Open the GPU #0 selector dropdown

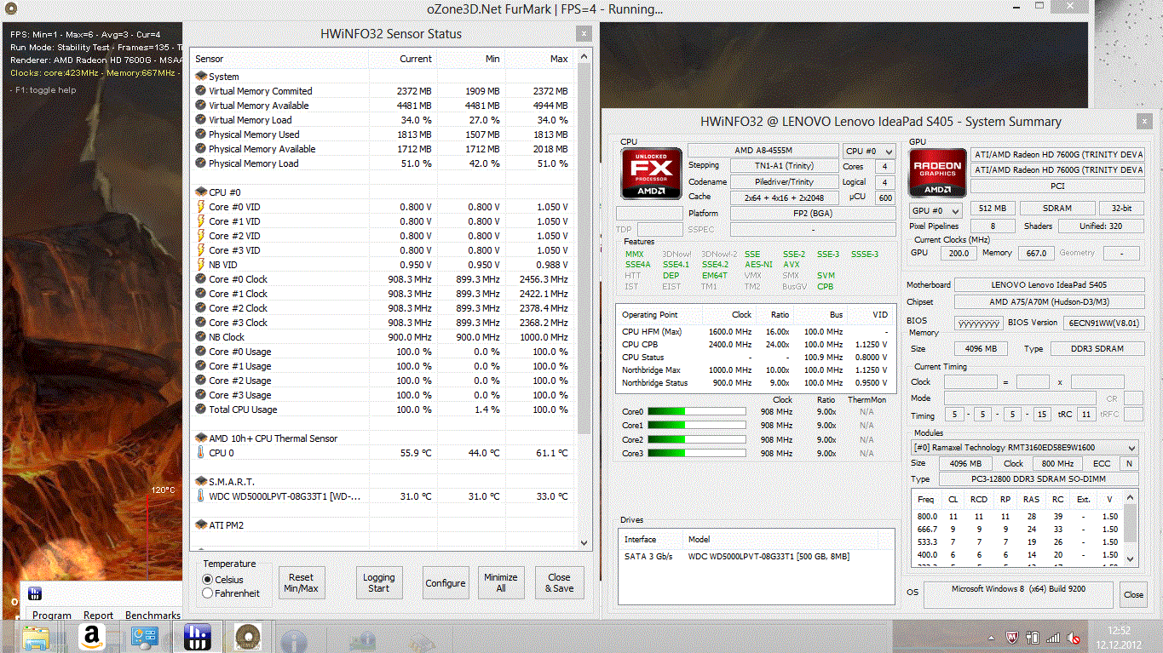936,210
